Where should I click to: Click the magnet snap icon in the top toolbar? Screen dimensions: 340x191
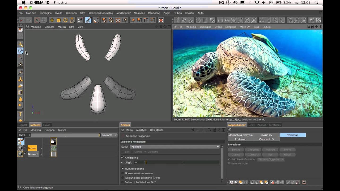[72, 20]
